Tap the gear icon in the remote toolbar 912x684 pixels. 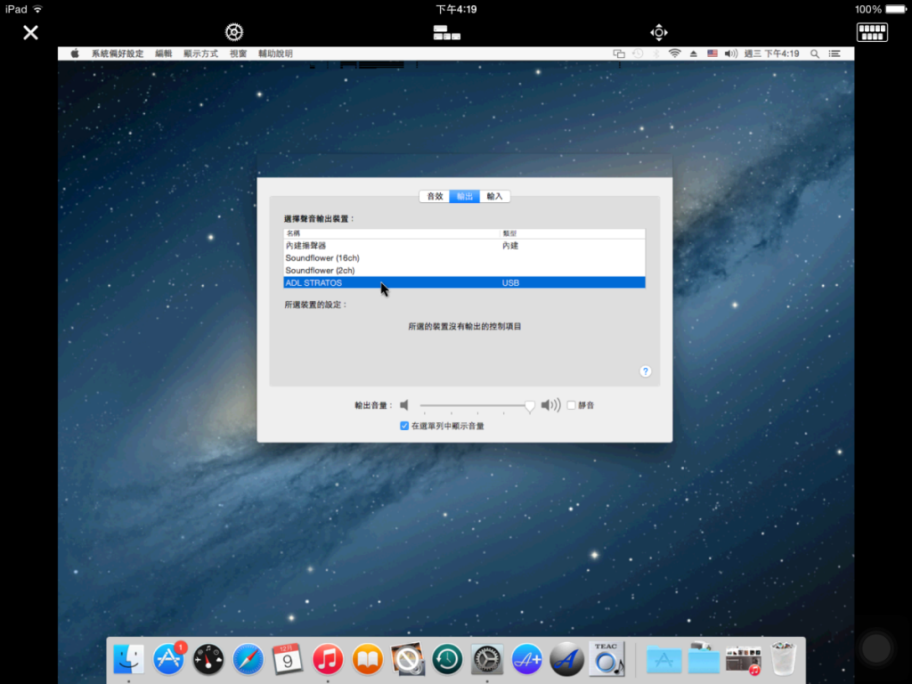coord(233,31)
